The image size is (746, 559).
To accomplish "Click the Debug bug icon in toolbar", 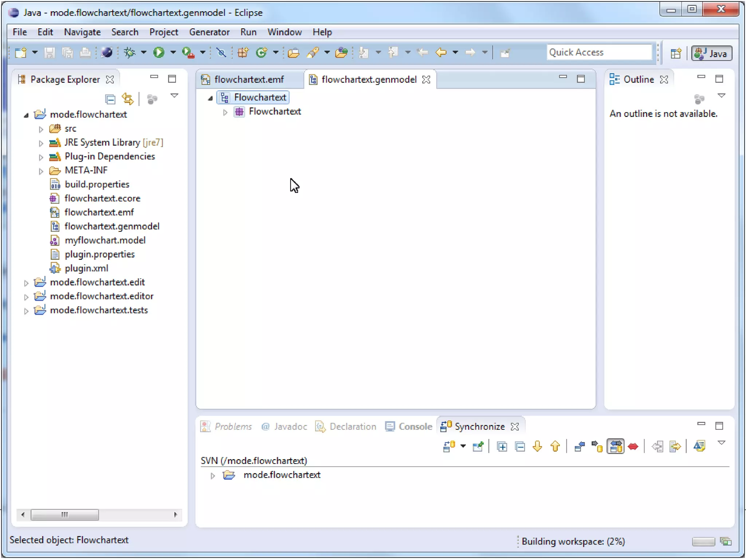I will pos(129,53).
